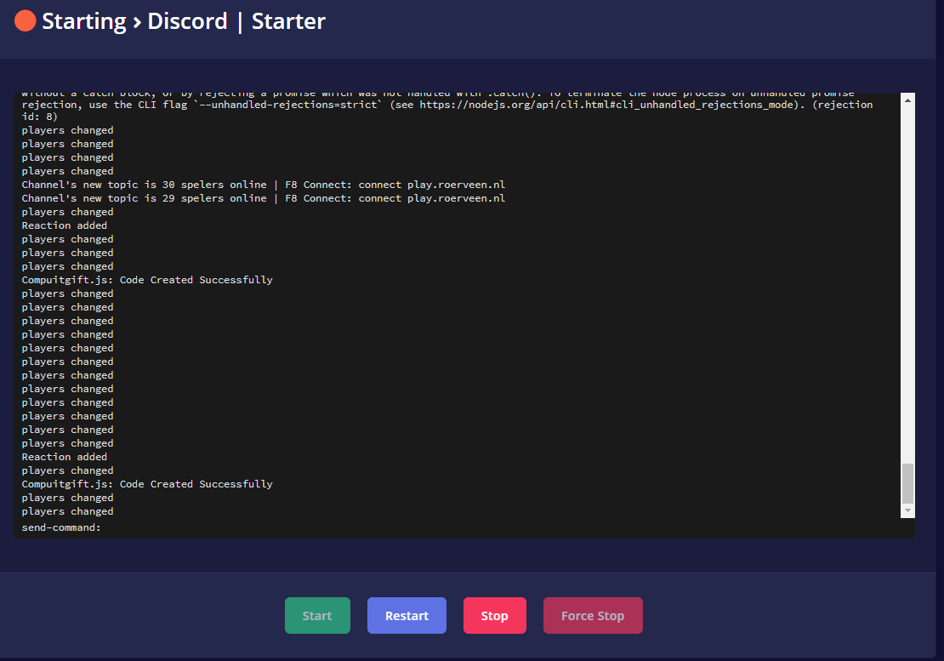
Task: Select the '30 spelers online' topic log line
Action: [264, 185]
